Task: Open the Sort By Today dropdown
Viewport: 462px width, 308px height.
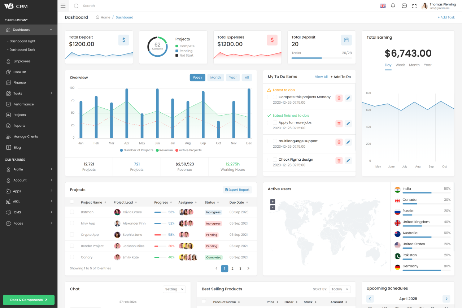Action: [x=340, y=289]
